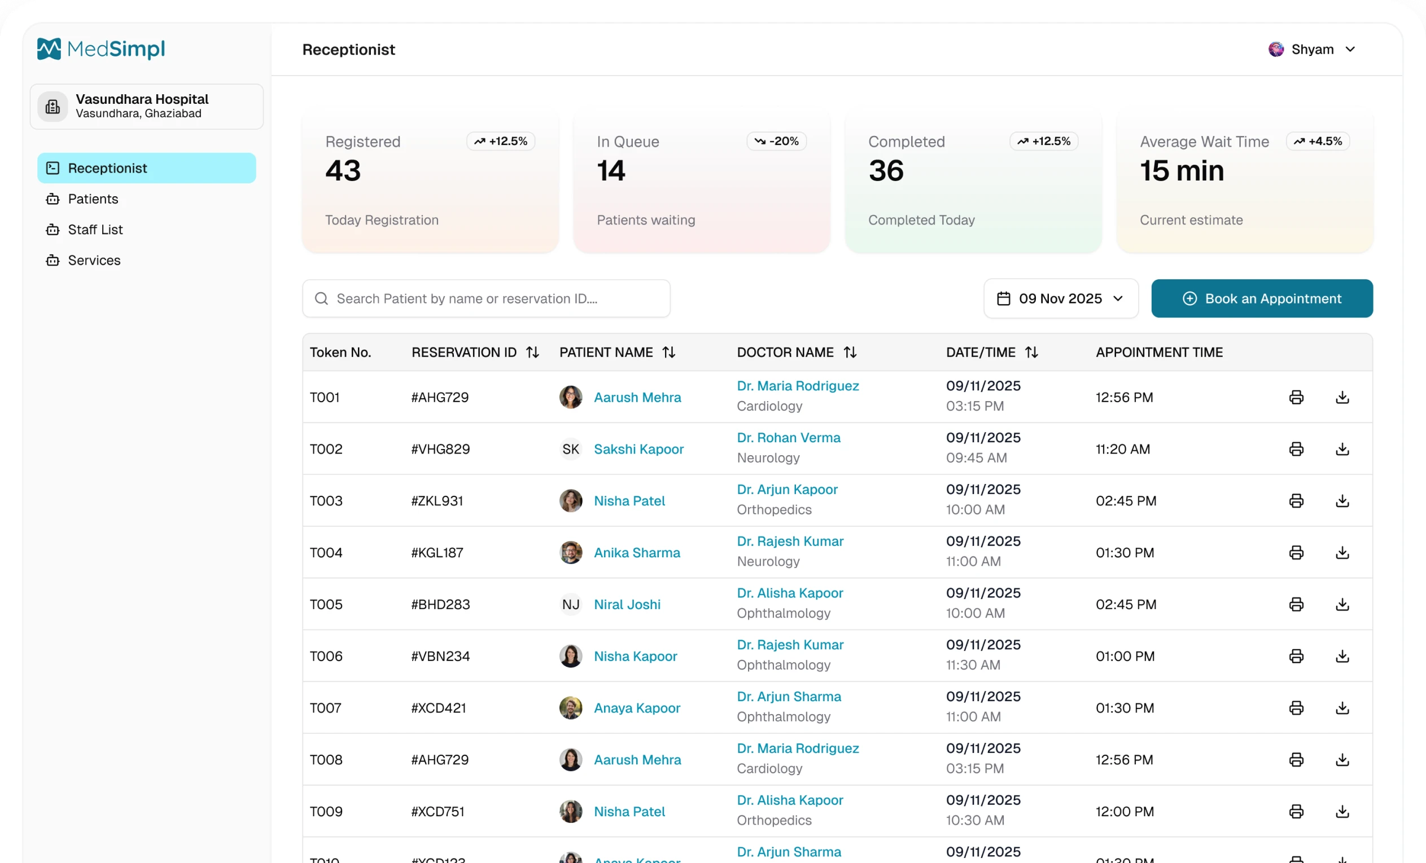Viewport: 1426px width, 863px height.
Task: Click the Patients sidebar icon
Action: tap(52, 199)
